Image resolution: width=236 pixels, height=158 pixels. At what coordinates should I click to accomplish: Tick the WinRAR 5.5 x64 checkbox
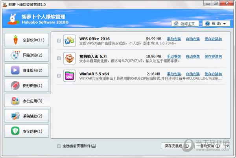[x=59, y=76]
